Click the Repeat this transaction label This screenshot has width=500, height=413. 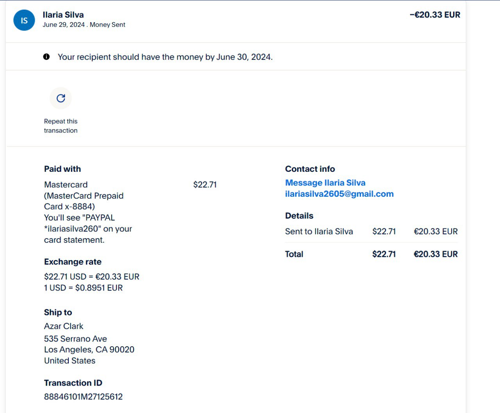pyautogui.click(x=61, y=126)
